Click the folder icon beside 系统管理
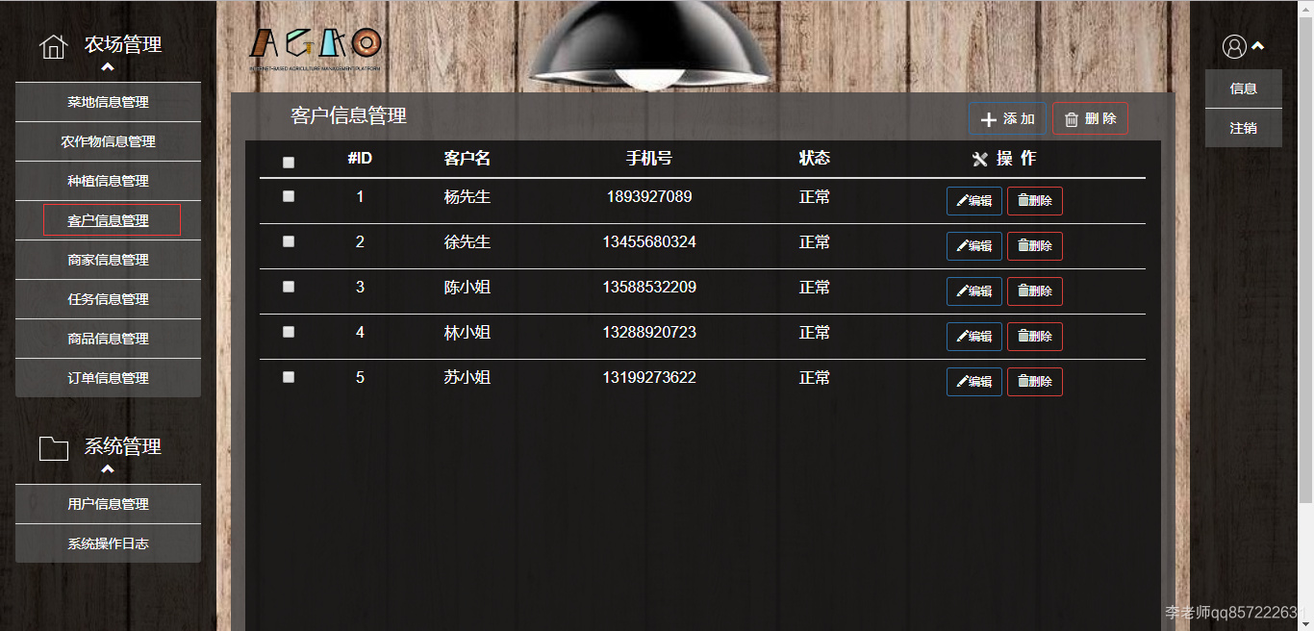 coord(53,448)
